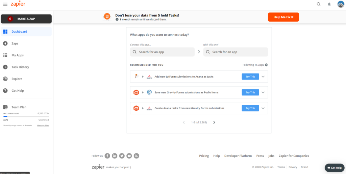Go to next page of recommendations

[x=214, y=122]
